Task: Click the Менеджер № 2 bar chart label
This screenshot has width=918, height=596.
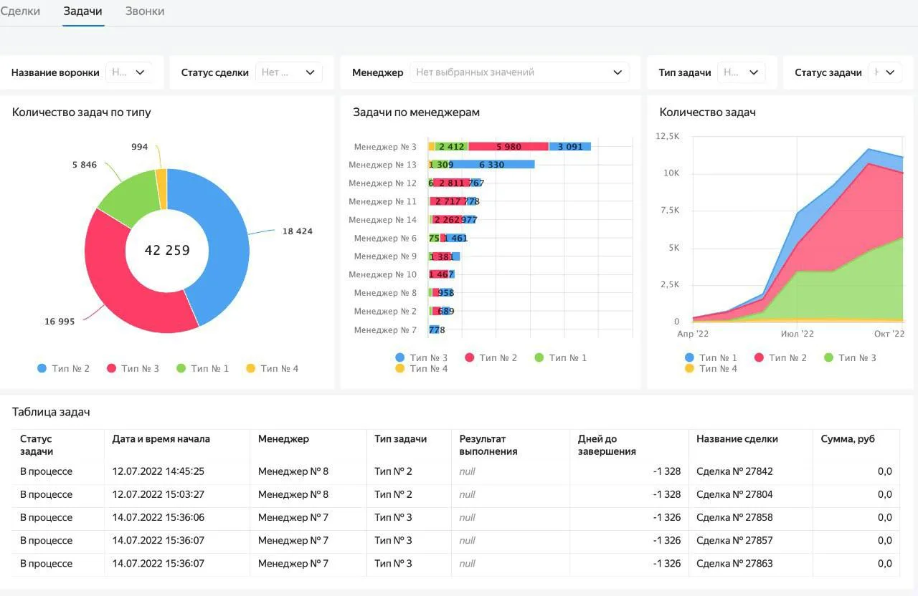Action: tap(385, 312)
